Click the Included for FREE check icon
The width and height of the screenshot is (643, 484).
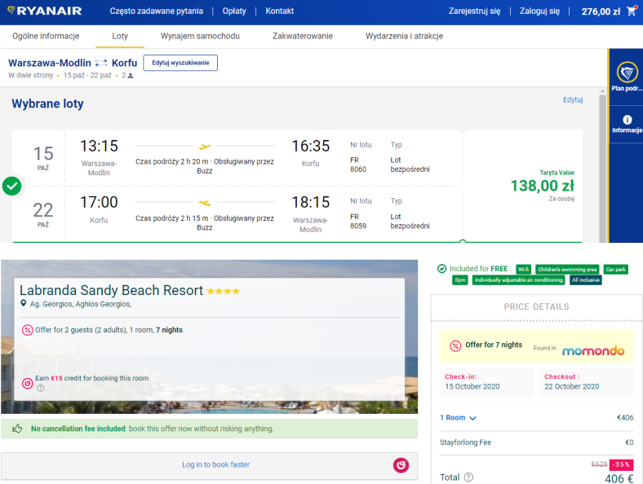(441, 269)
